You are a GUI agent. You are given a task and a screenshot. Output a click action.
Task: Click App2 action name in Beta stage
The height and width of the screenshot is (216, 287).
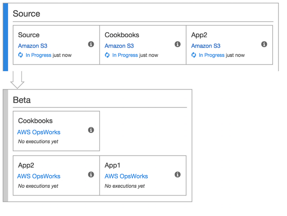point(26,166)
